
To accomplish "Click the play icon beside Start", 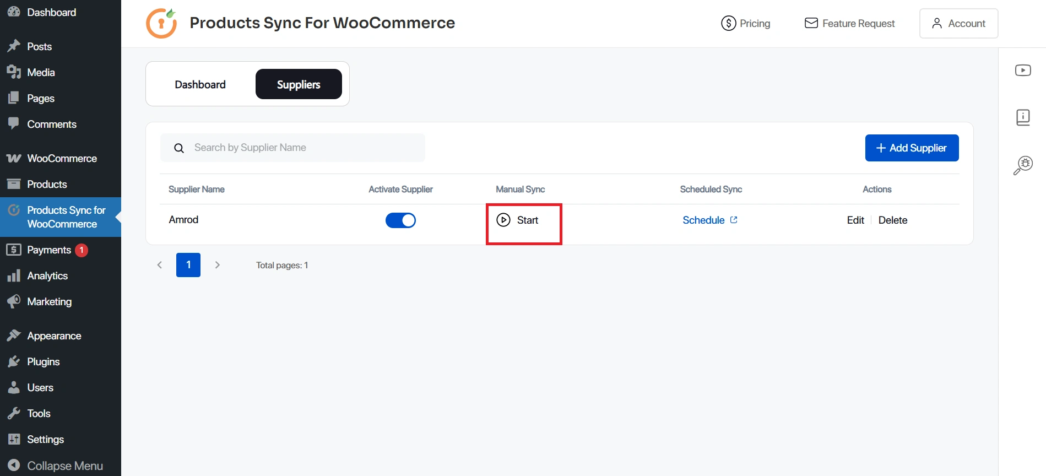I will tap(503, 220).
